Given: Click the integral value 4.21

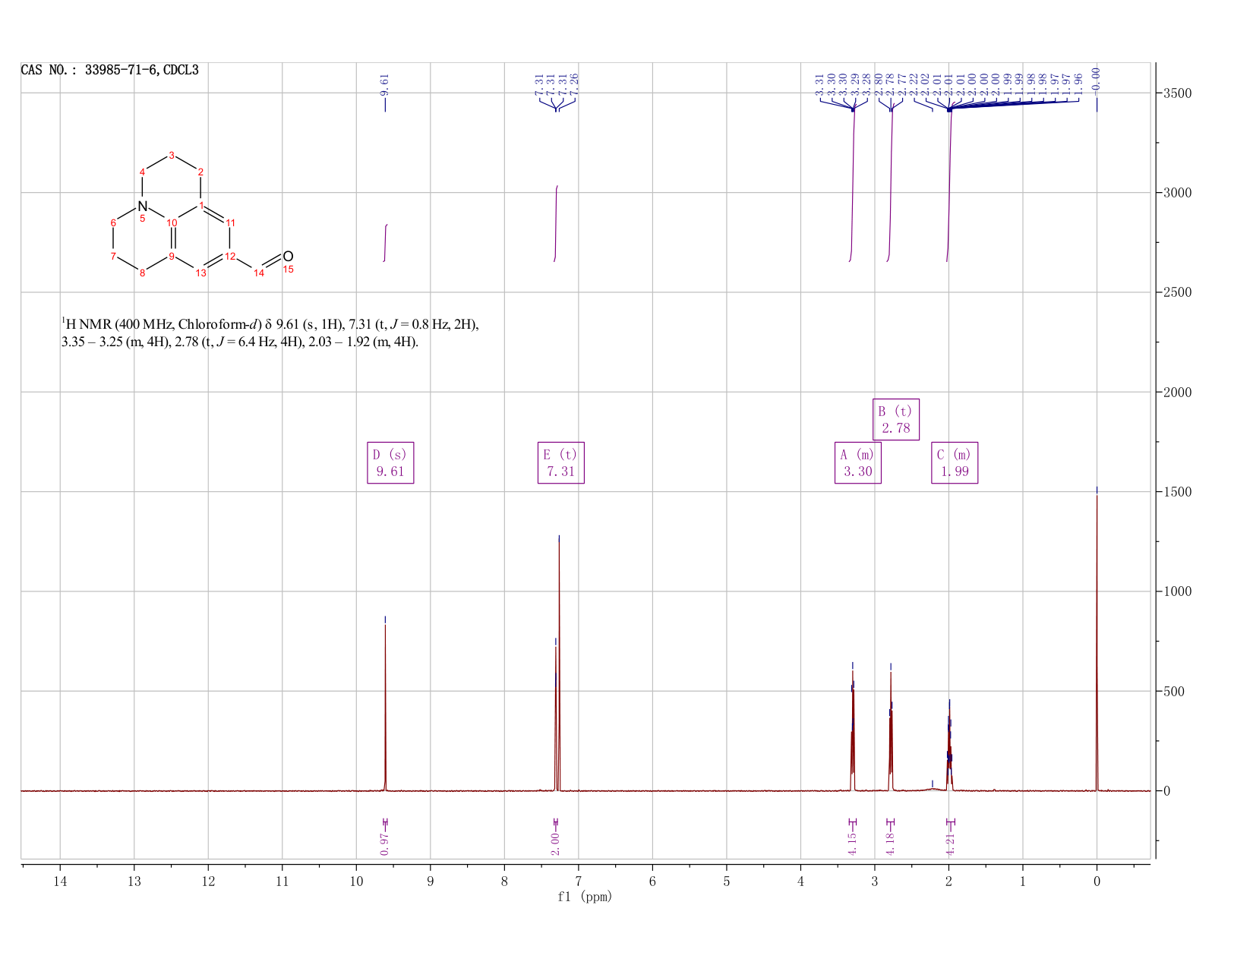Looking at the screenshot, I should pos(950,843).
